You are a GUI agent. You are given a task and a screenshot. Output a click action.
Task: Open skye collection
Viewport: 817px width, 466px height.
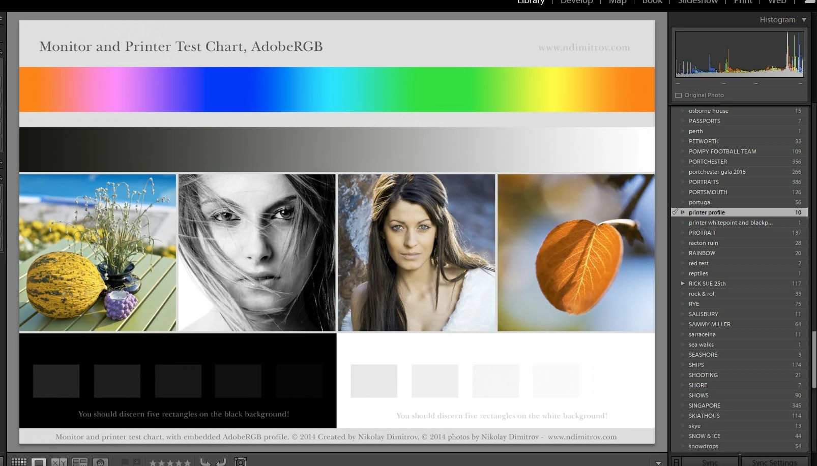tap(739, 426)
